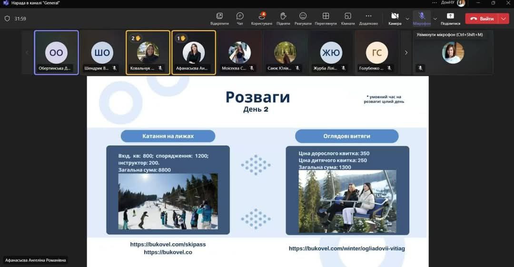
Task: Click muted mic icon on self-preview
Action: click(420, 68)
